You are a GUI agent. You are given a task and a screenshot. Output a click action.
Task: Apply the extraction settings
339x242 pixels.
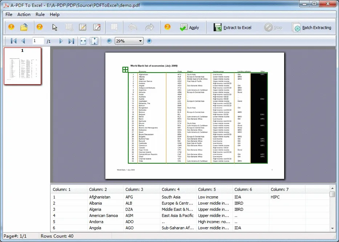click(189, 27)
